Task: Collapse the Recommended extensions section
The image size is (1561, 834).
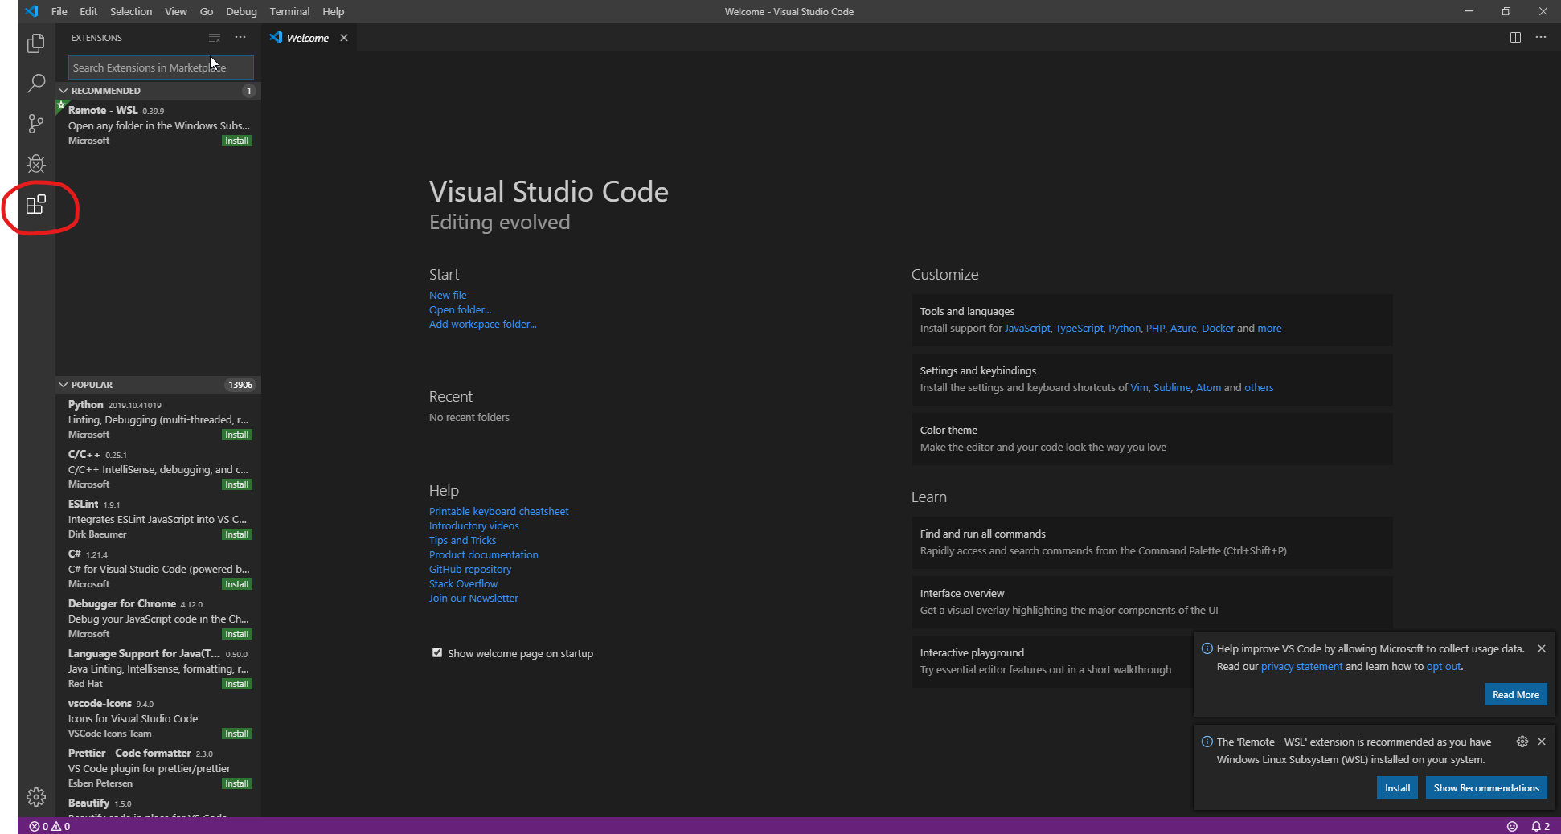Action: [64, 91]
